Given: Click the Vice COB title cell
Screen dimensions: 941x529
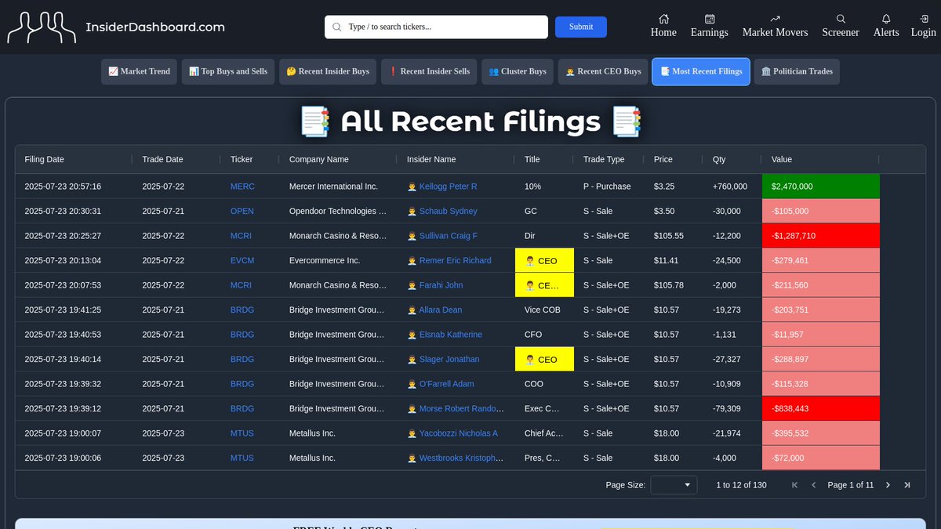Looking at the screenshot, I should coord(544,310).
